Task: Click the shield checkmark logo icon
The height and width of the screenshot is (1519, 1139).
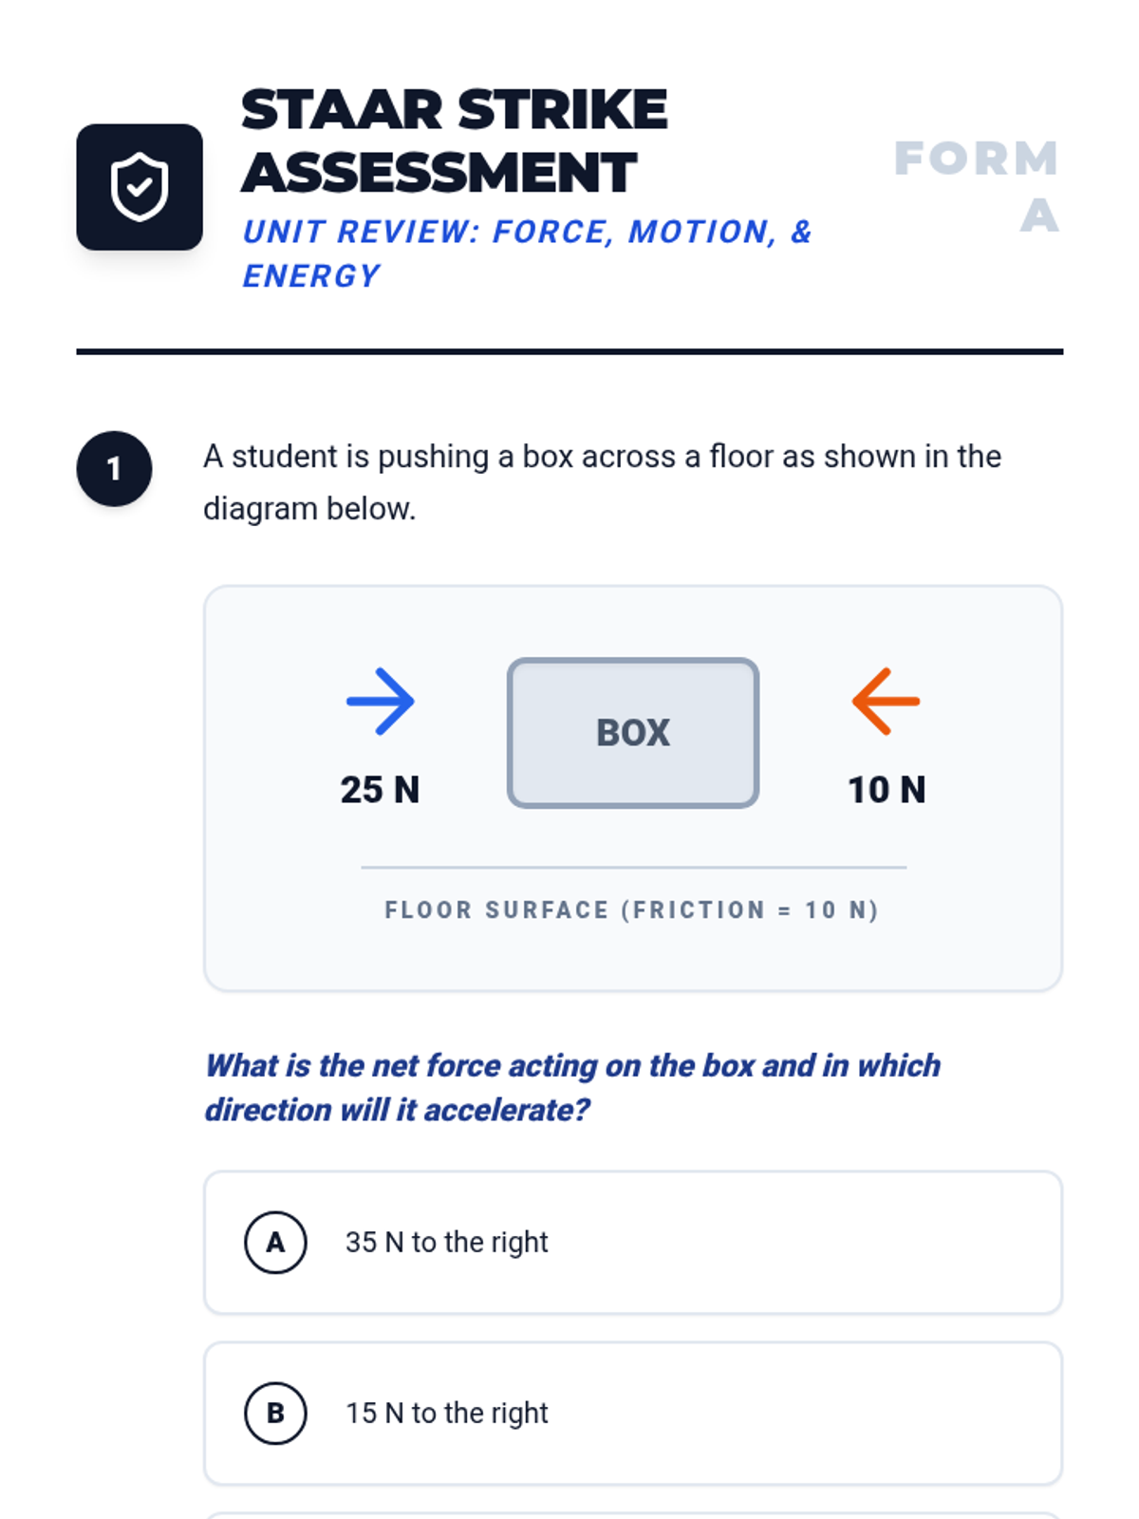Action: click(140, 187)
